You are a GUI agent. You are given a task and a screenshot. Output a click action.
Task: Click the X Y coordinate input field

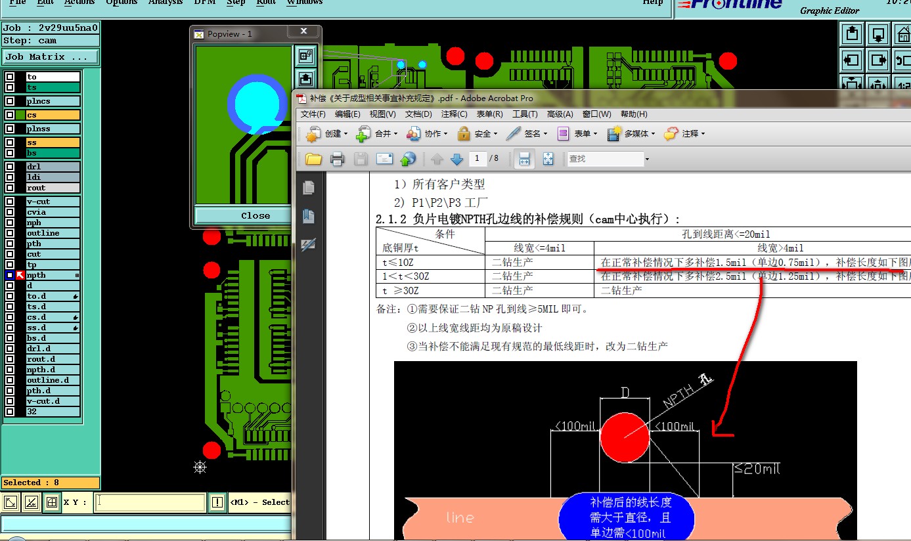point(149,503)
